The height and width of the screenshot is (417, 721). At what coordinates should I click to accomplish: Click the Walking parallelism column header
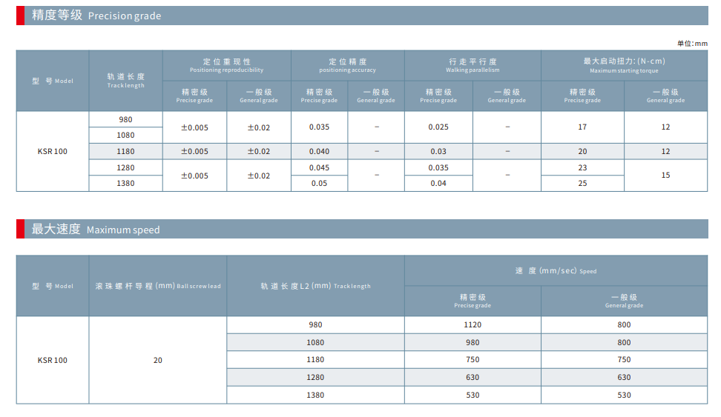[x=473, y=65]
